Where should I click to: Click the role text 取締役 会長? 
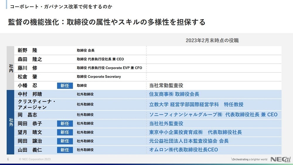(86, 50)
